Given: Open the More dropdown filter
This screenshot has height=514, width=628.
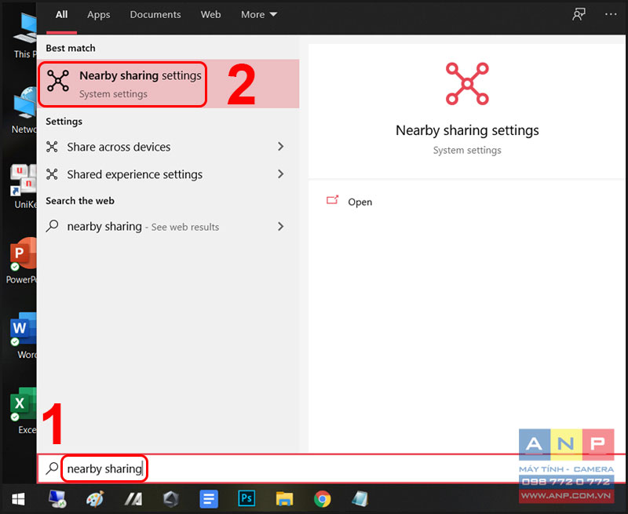Looking at the screenshot, I should coord(259,15).
